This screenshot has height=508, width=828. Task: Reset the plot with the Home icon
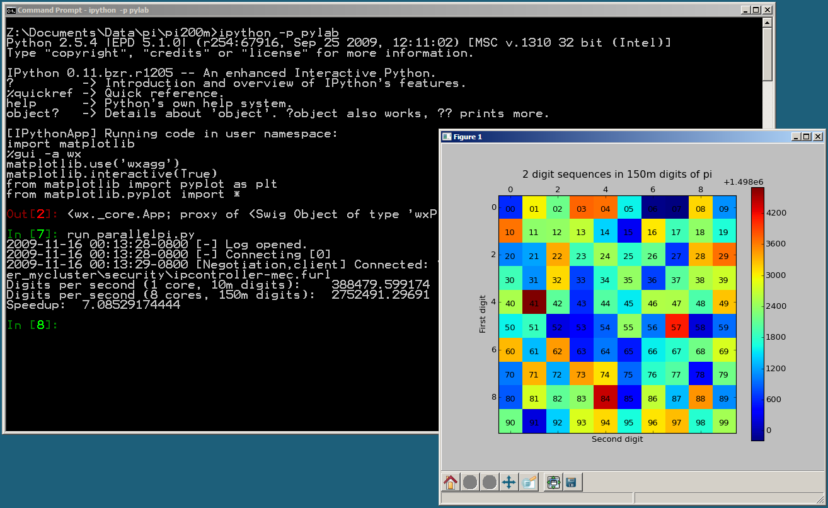click(451, 483)
